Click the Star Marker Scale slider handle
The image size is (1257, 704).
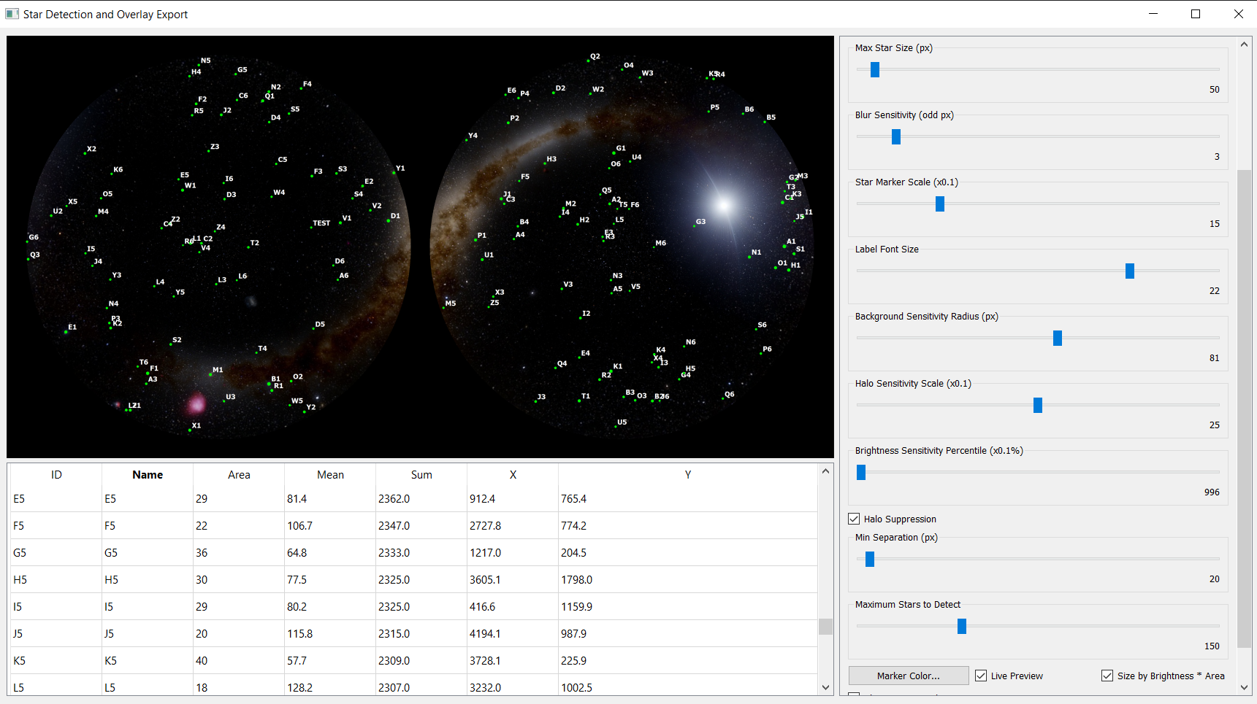(x=940, y=204)
